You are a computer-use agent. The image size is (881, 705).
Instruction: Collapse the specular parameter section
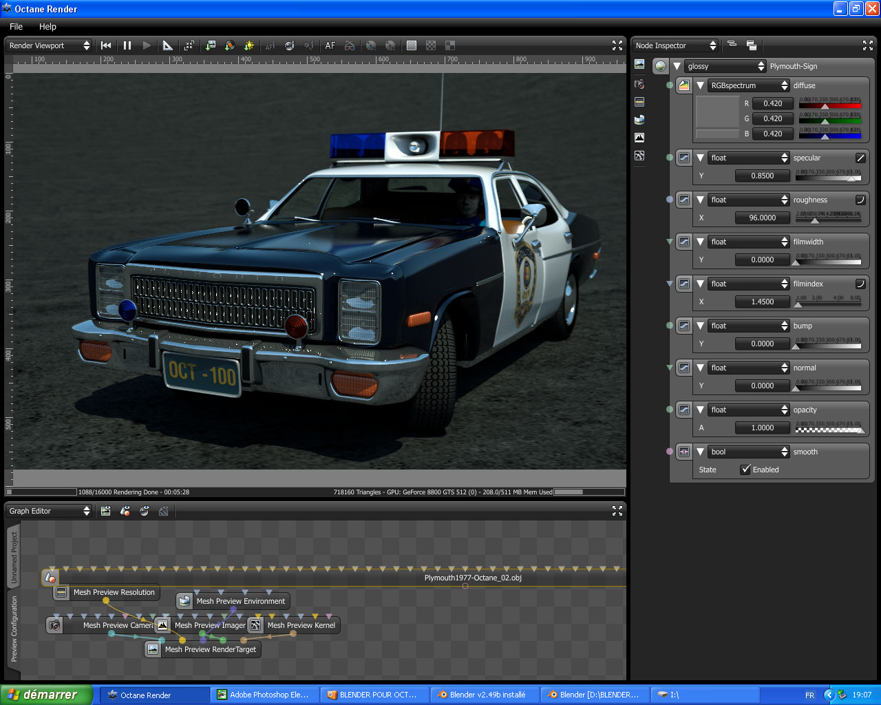pos(701,158)
